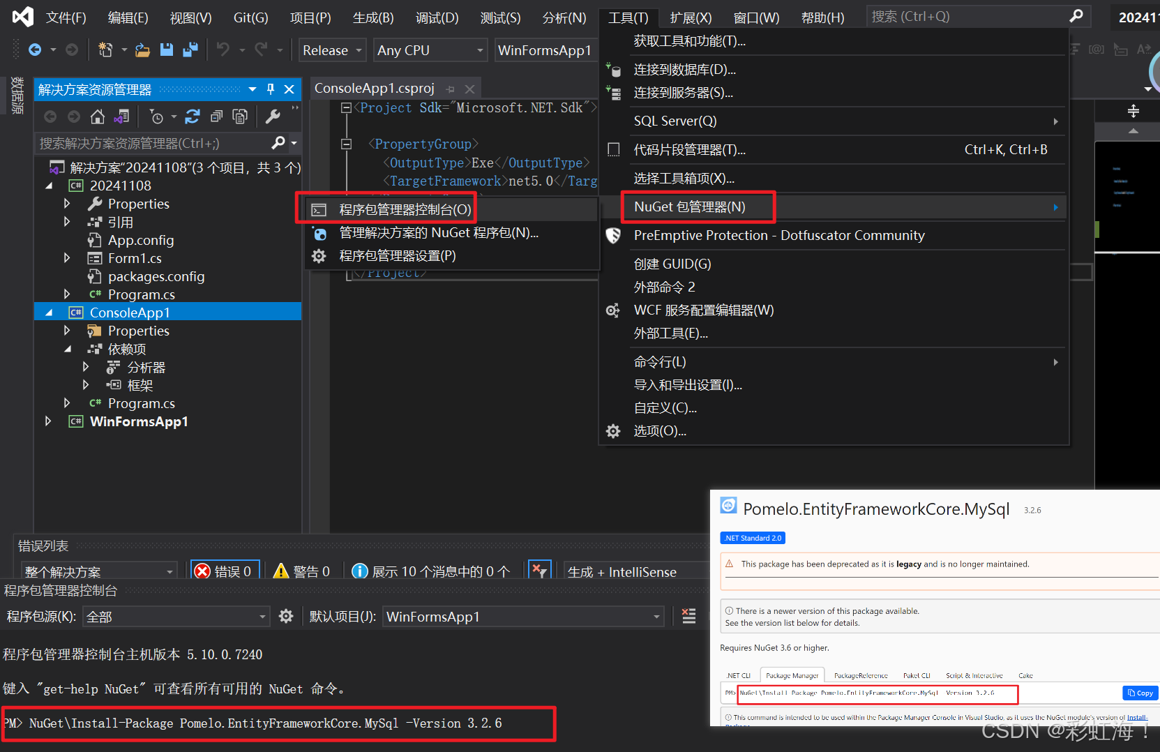The width and height of the screenshot is (1160, 752).
Task: Open the package source dropdown showing 全部
Action: click(x=176, y=617)
